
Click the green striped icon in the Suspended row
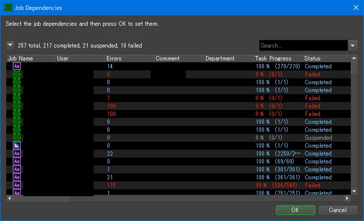[17, 138]
